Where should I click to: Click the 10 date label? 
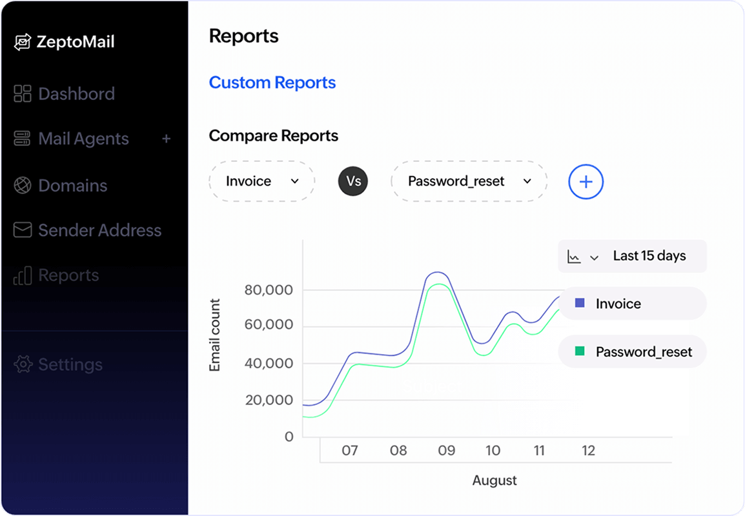(x=493, y=450)
